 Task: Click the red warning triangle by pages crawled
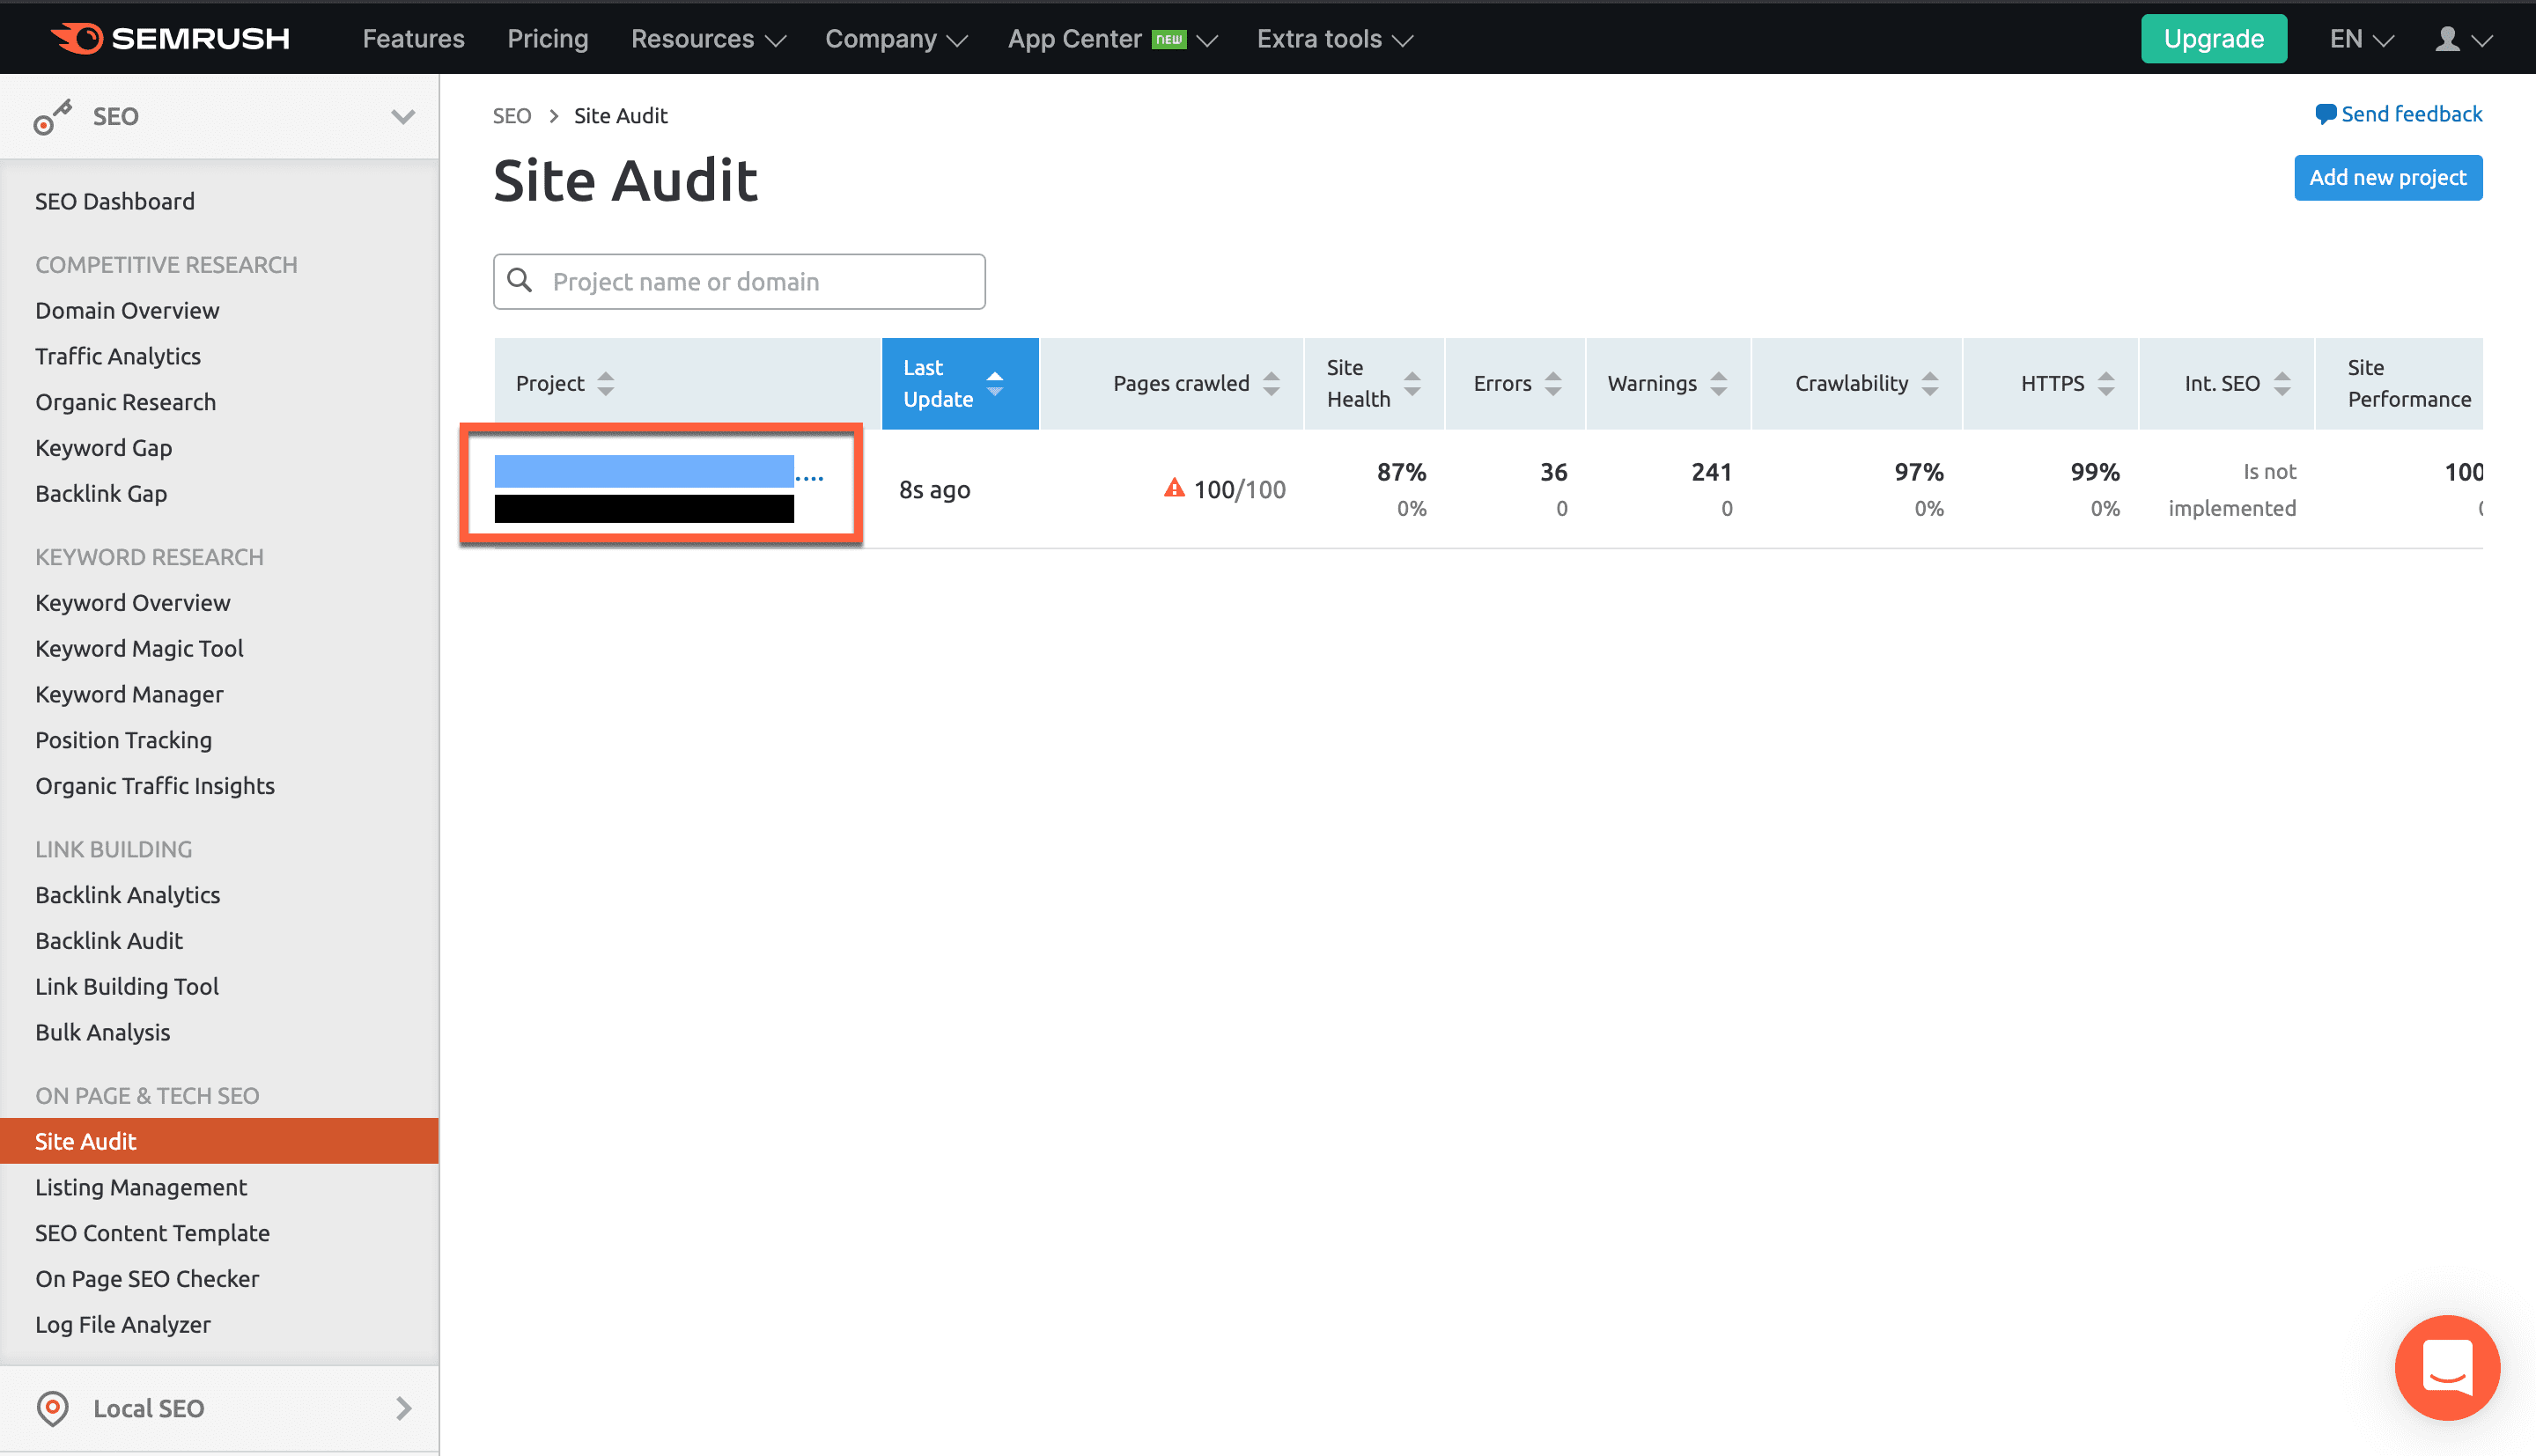[x=1174, y=488]
